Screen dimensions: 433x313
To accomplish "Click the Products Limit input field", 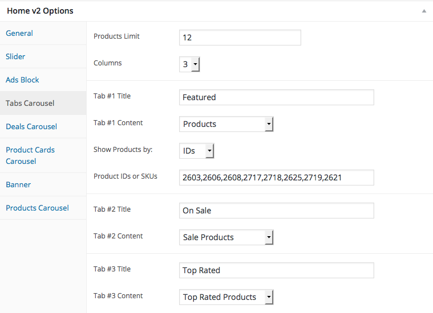I will 240,38.
